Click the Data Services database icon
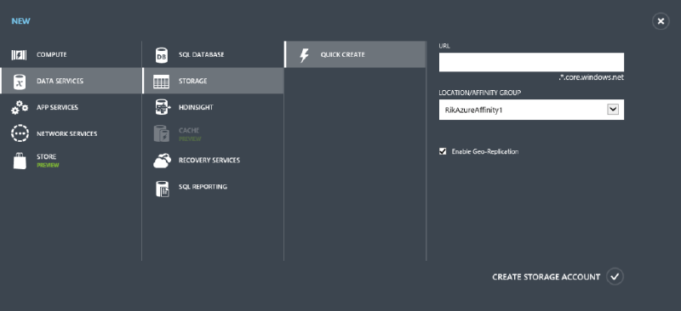This screenshot has width=681, height=311. pyautogui.click(x=19, y=81)
